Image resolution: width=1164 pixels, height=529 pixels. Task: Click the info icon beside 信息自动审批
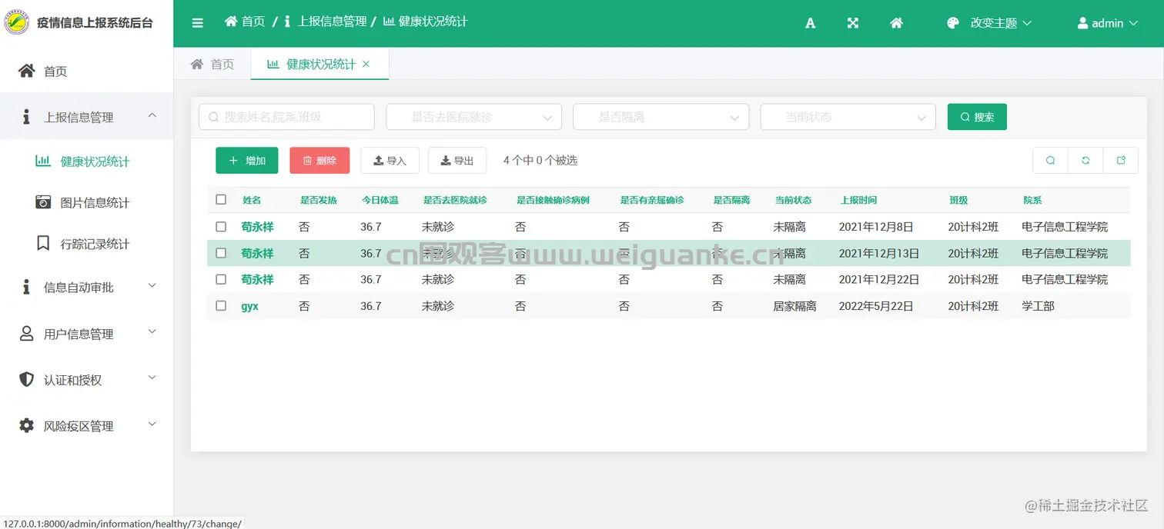click(x=26, y=287)
